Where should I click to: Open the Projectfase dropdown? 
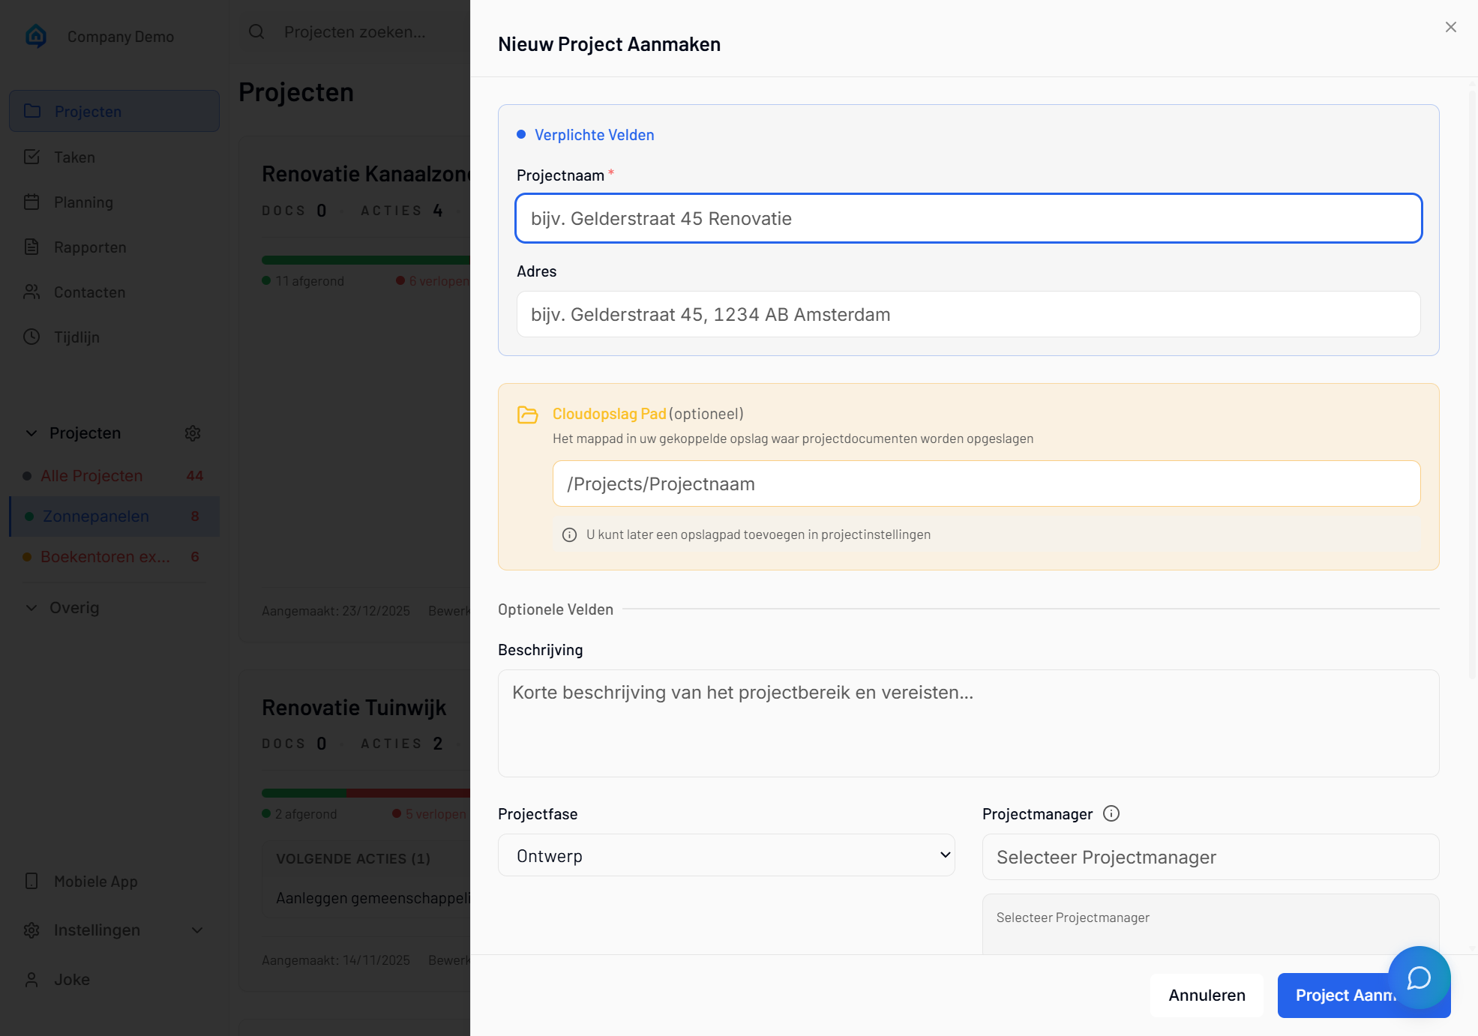tap(726, 855)
